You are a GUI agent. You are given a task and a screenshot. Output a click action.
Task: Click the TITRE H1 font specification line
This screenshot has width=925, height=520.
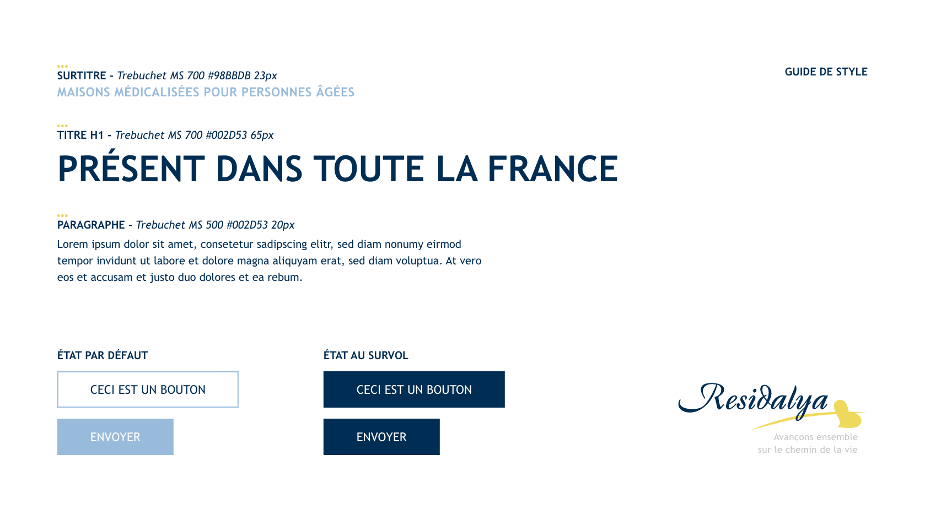(x=165, y=135)
